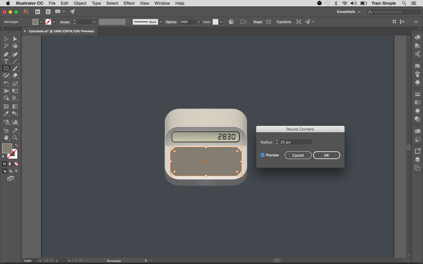Open the Basic brush definition dropdown
Viewport: 423px width, 264px height.
pyautogui.click(x=161, y=21)
